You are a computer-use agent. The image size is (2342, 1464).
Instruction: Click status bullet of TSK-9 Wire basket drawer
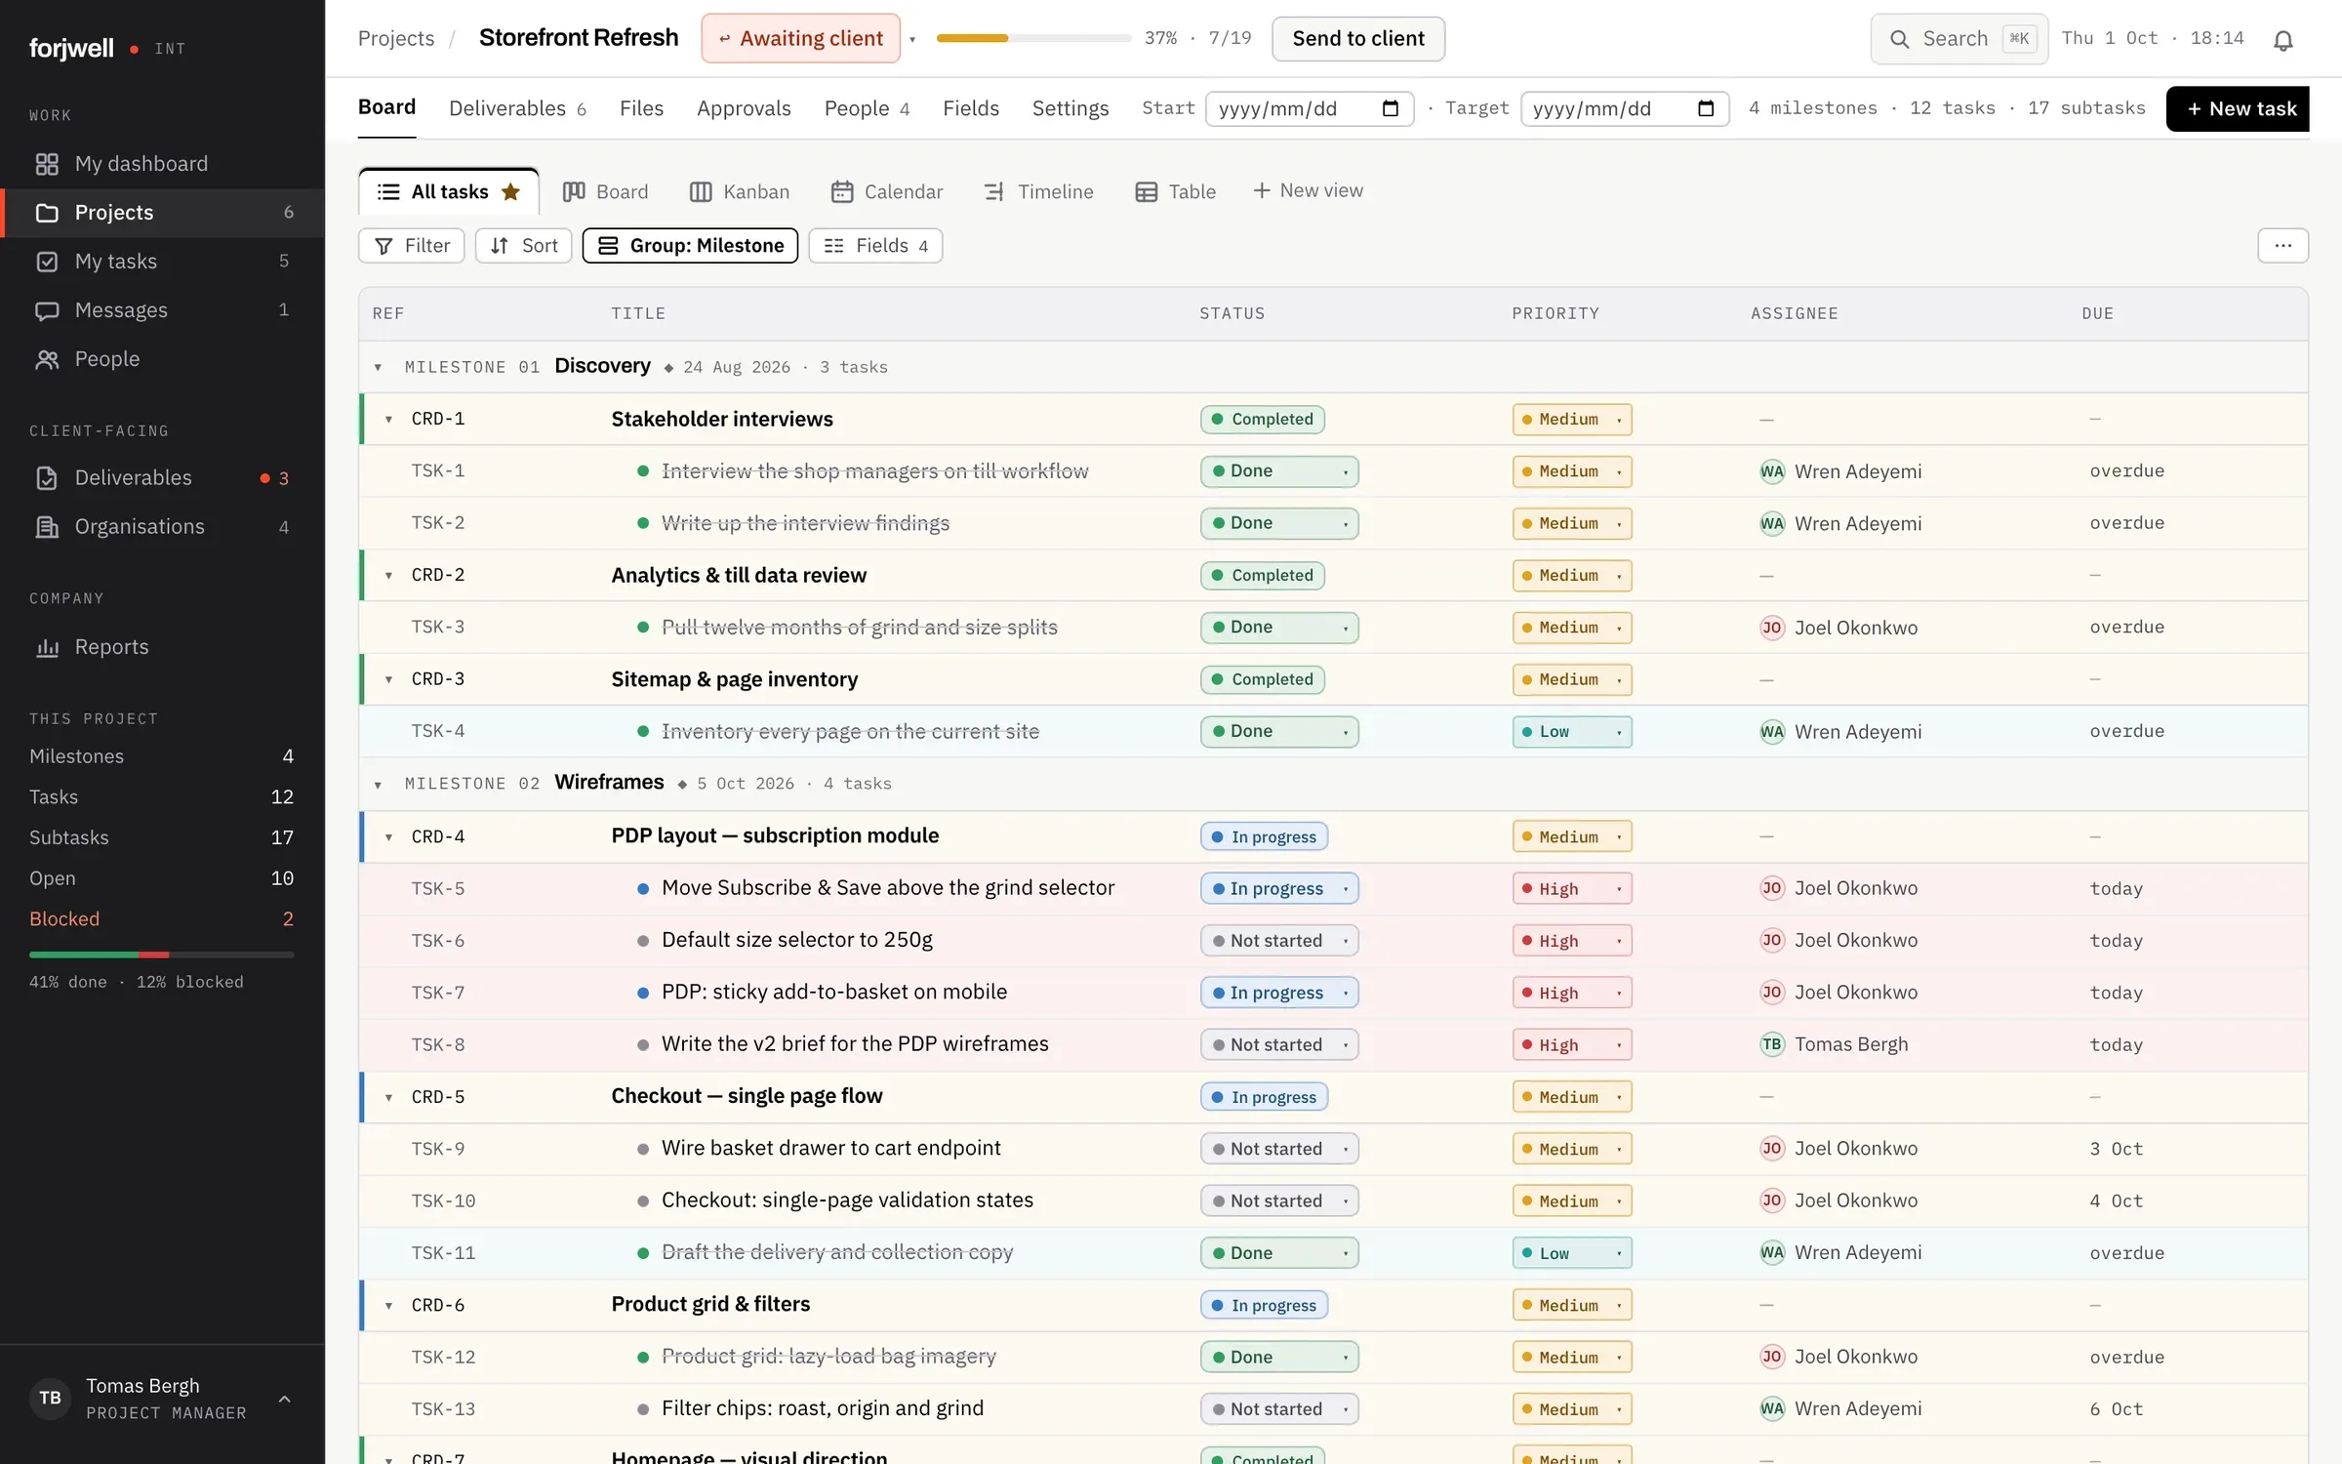(643, 1149)
